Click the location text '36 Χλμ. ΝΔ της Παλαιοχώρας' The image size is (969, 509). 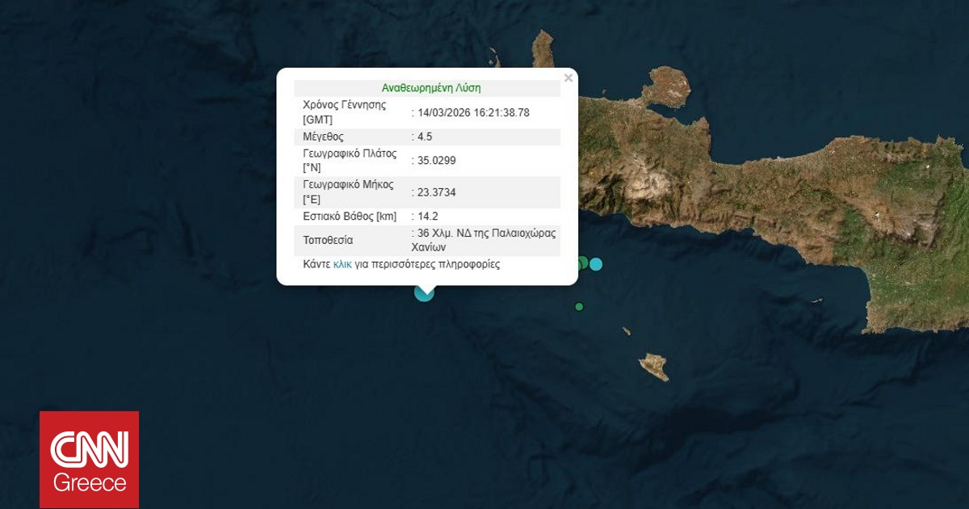coord(486,233)
